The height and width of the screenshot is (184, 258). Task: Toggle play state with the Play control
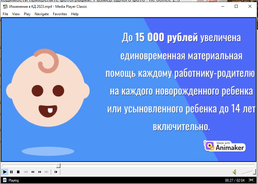4,172
